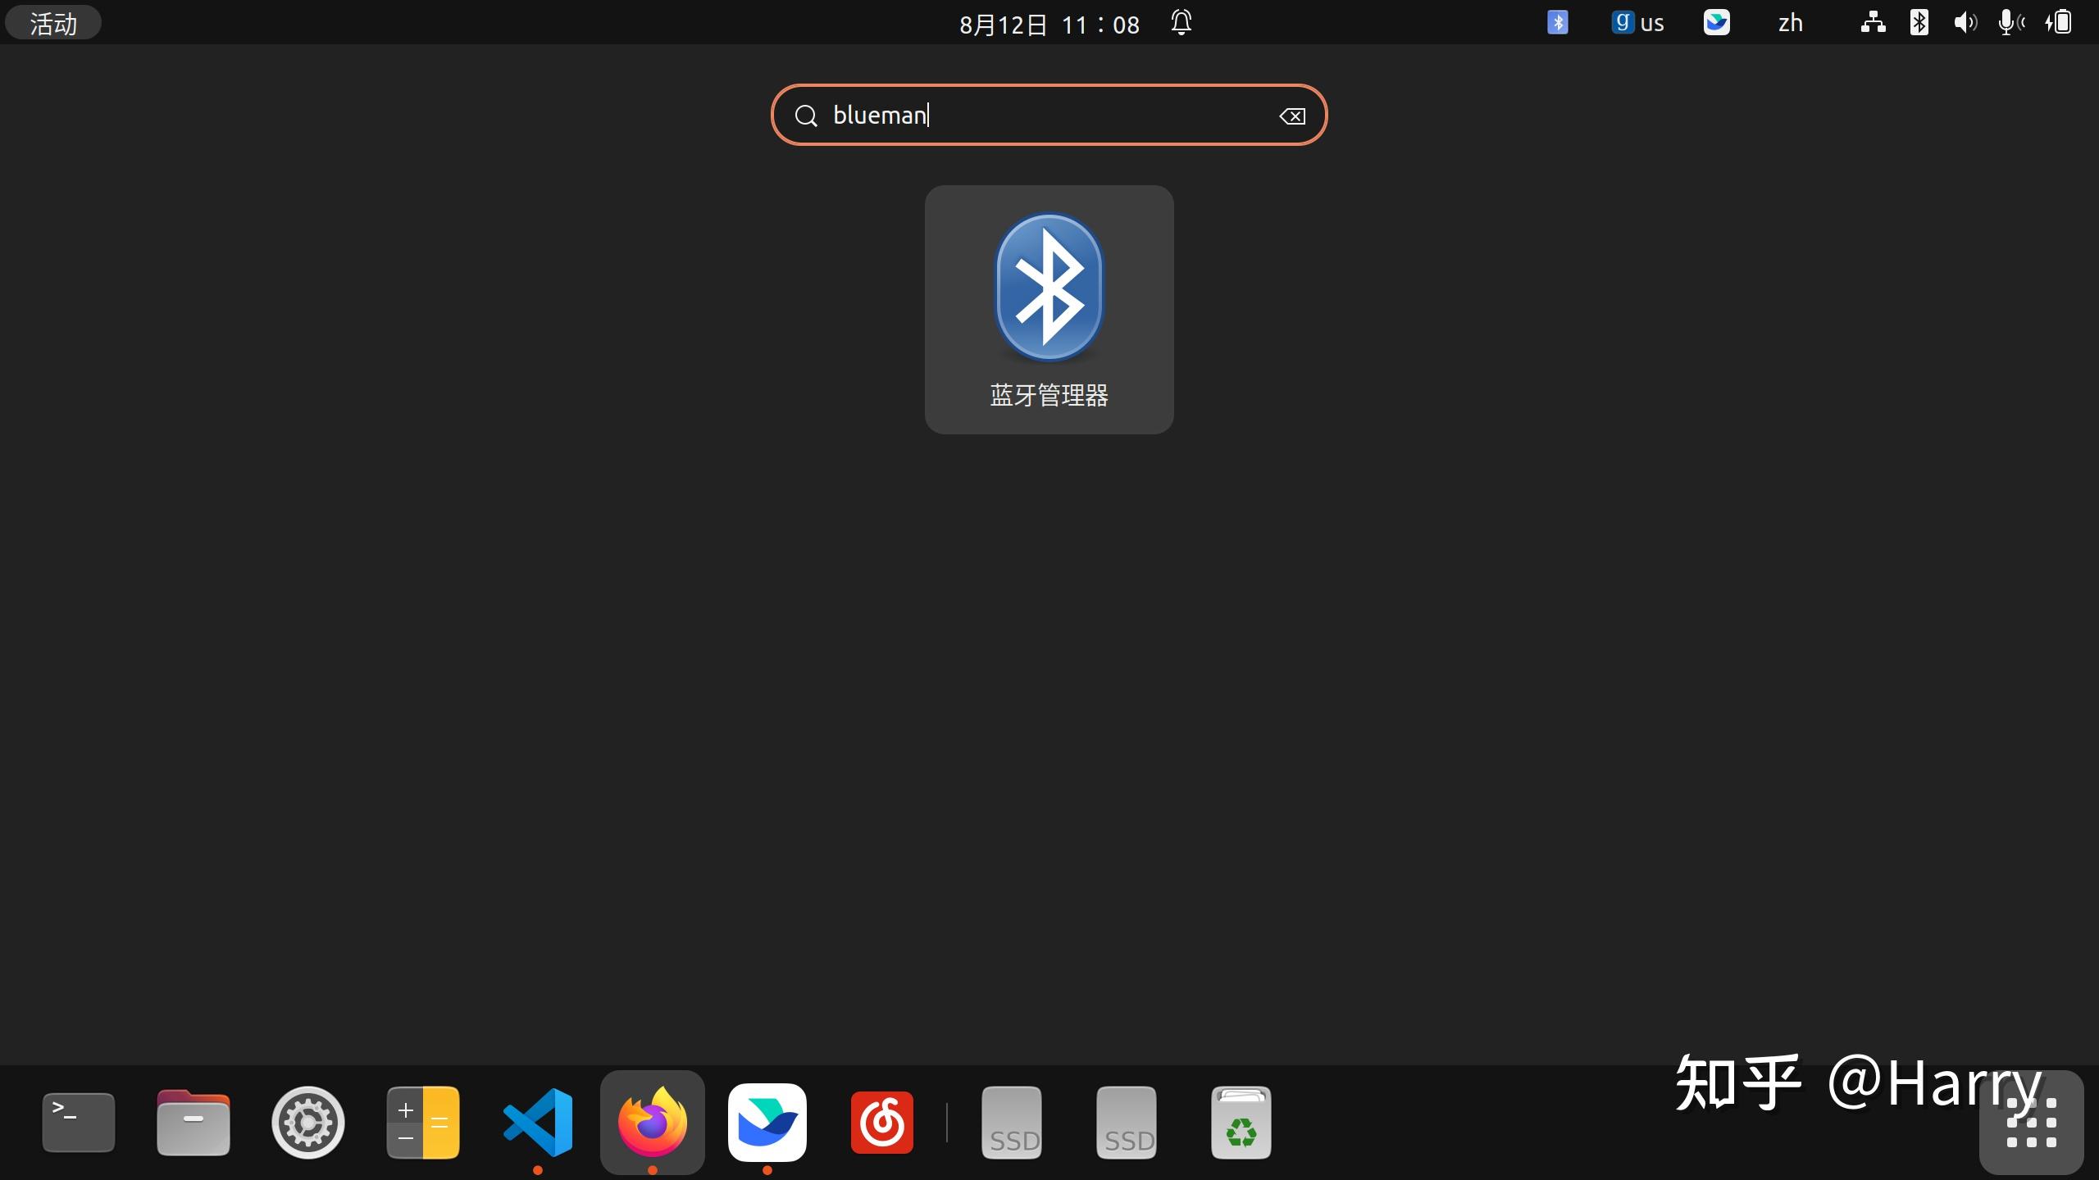Mute the system volume indicator
Image resolution: width=2099 pixels, height=1180 pixels.
click(1965, 22)
